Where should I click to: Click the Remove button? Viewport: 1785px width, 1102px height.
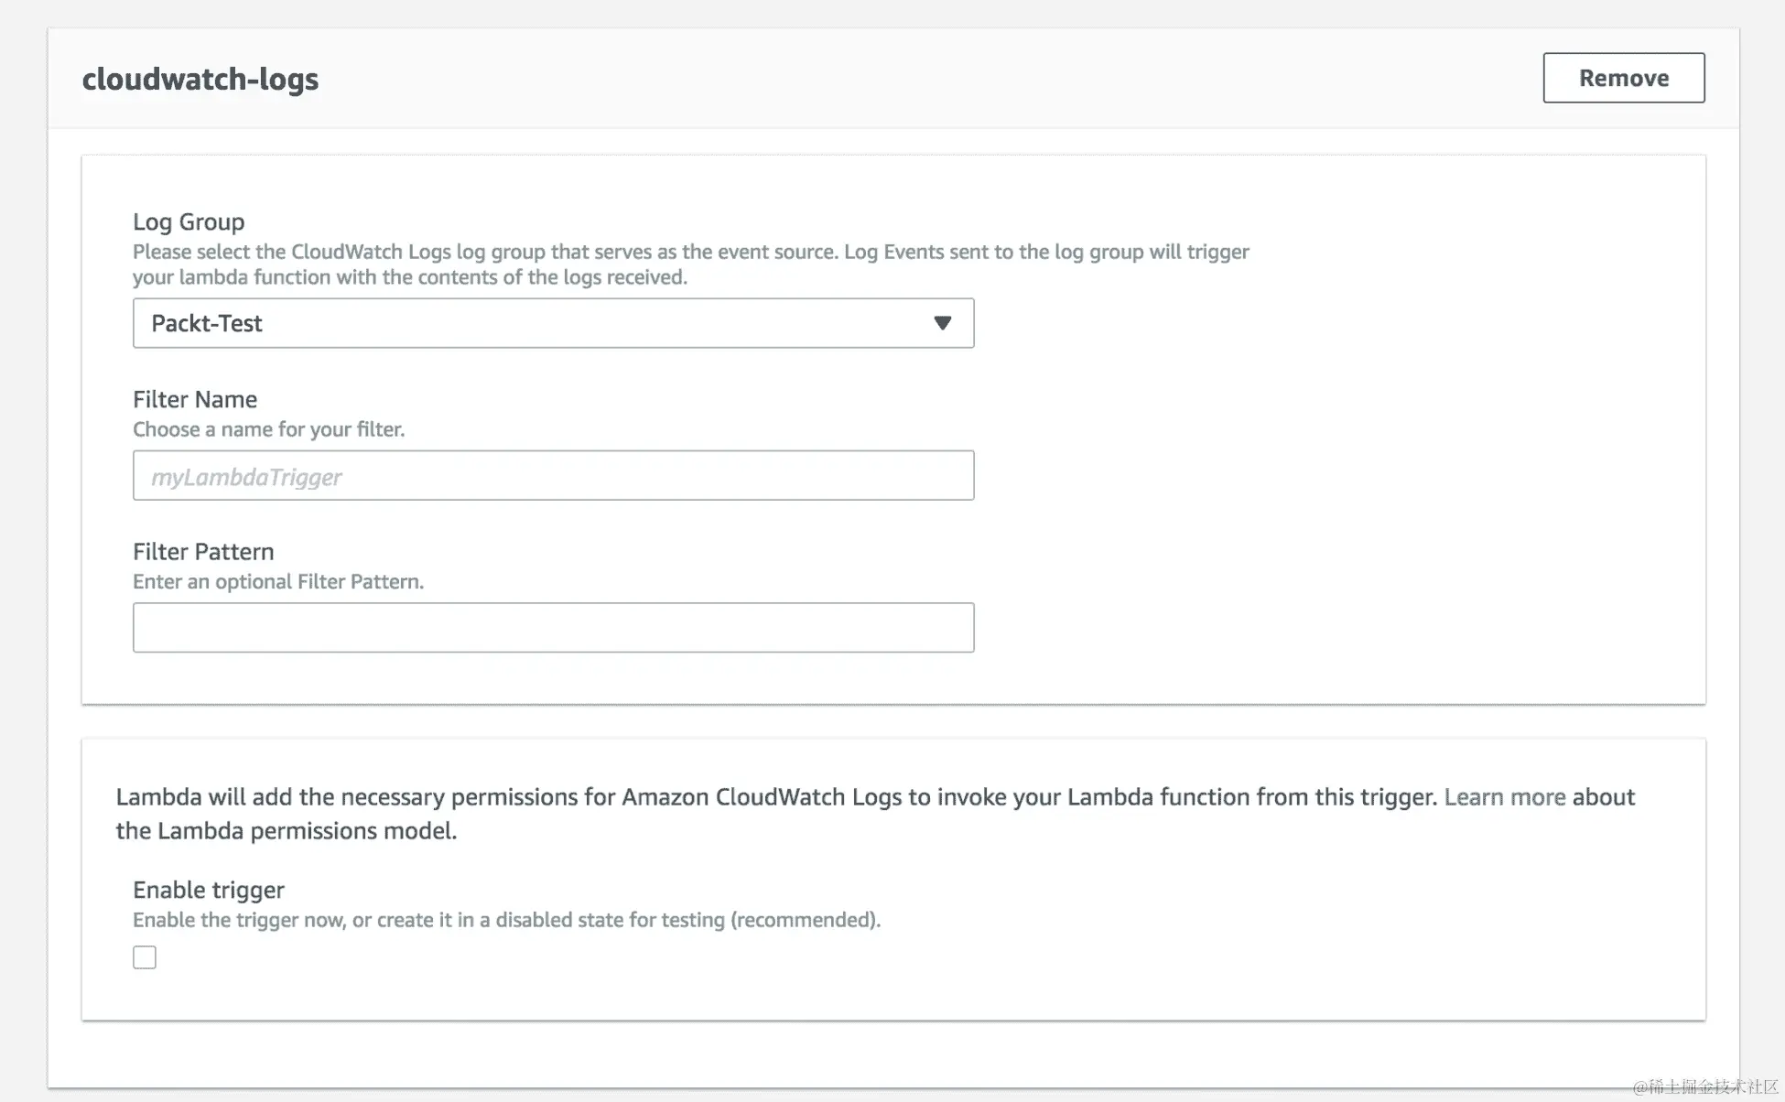tap(1623, 78)
